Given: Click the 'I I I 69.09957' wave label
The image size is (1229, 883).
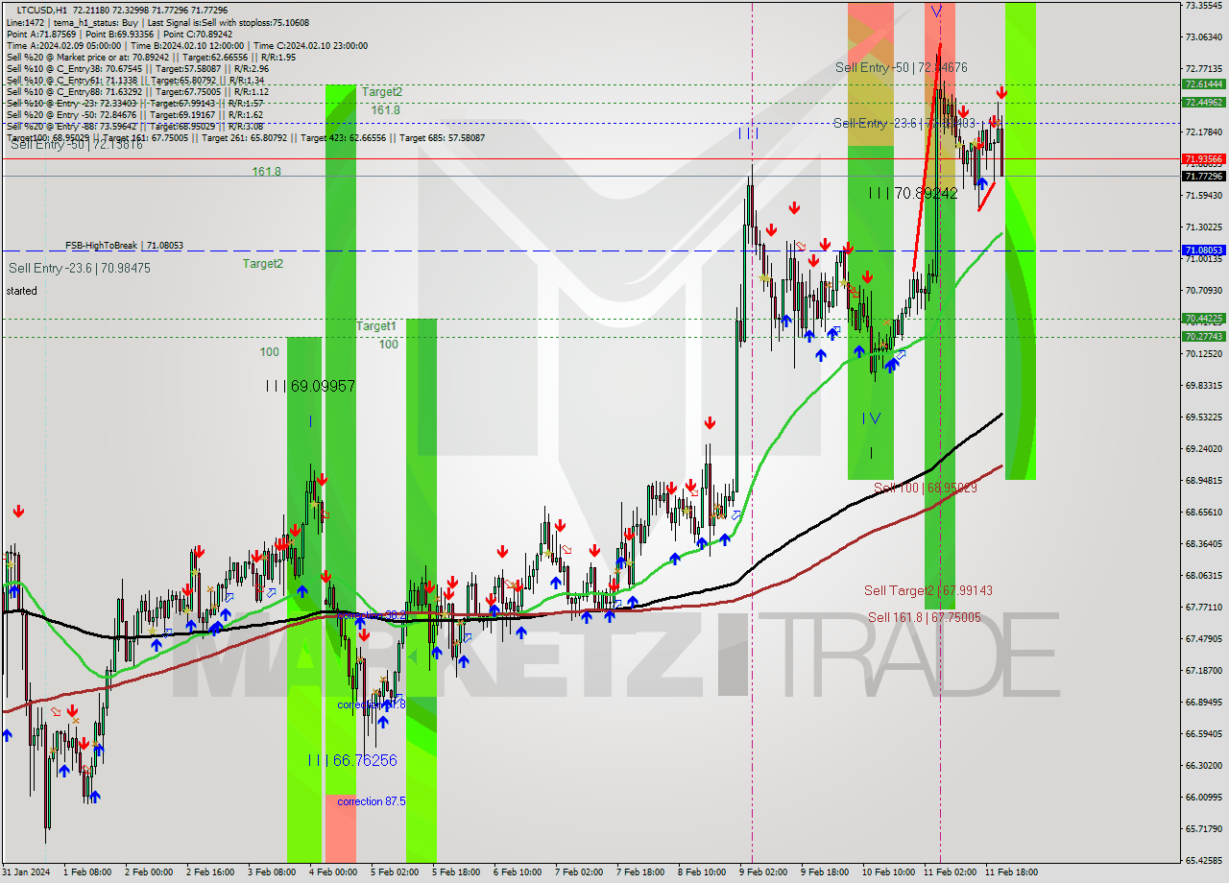Looking at the screenshot, I should (x=310, y=386).
